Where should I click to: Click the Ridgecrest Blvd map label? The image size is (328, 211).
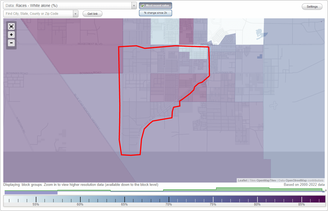coord(90,44)
